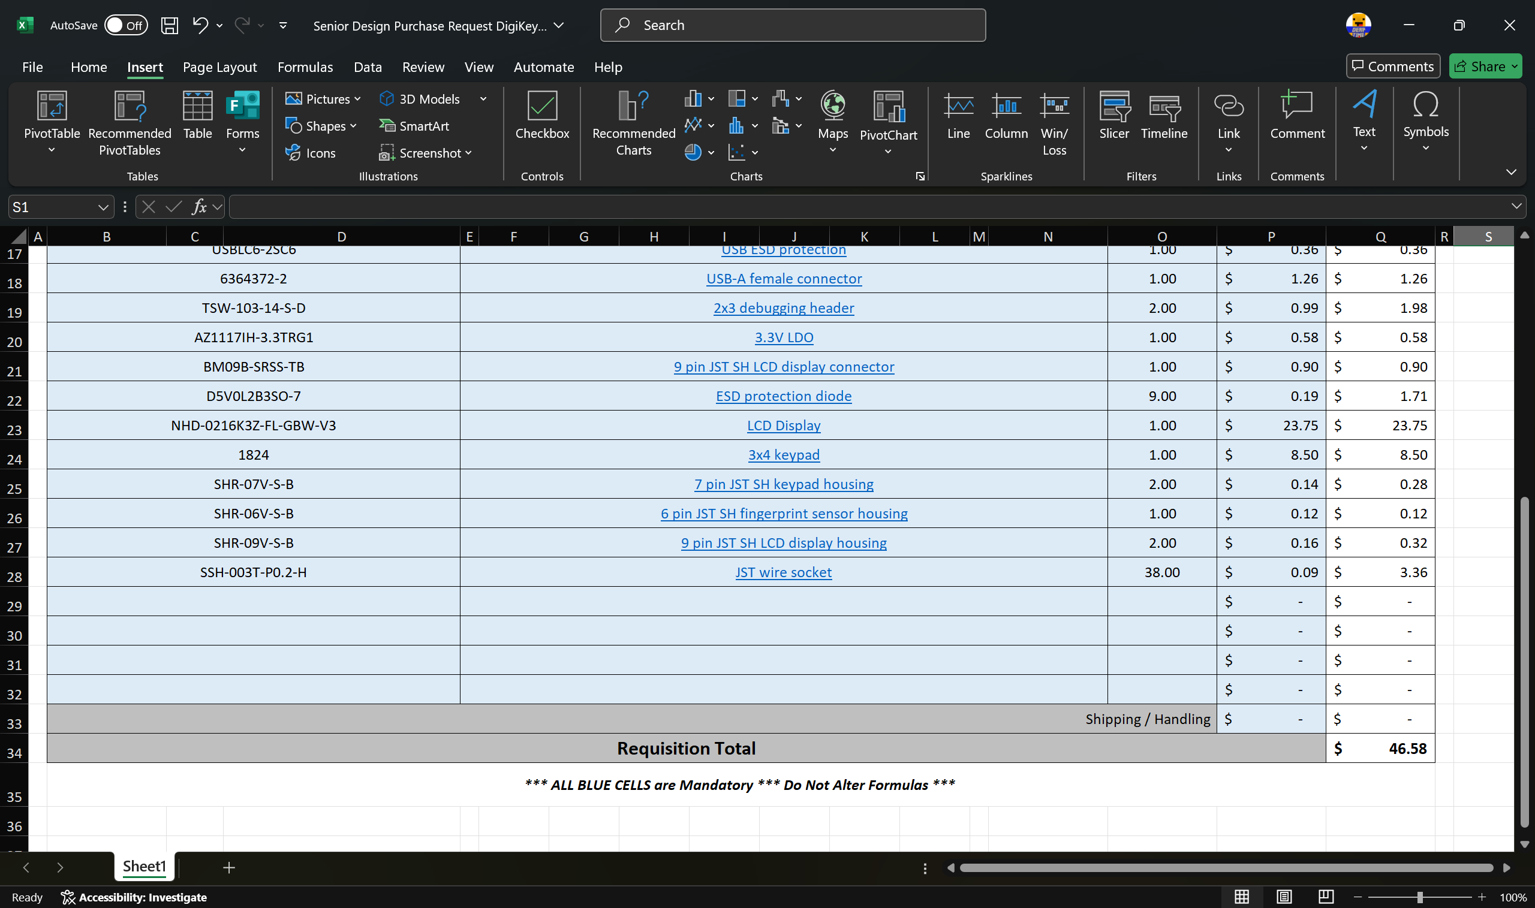This screenshot has width=1535, height=908.
Task: Insert a PivotTable from the ribbon
Action: coord(52,107)
